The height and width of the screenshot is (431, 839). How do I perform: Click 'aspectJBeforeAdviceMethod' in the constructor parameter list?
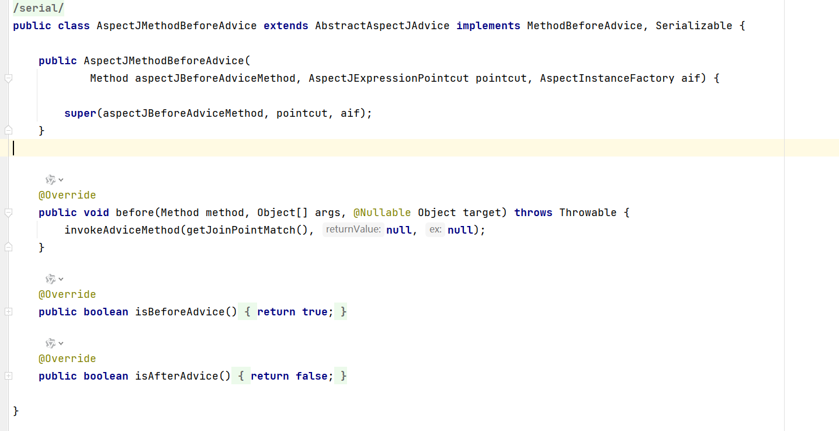[215, 78]
